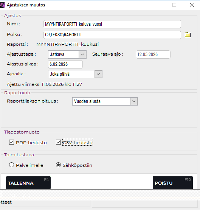Focus the Polku path field
Image resolution: width=200 pixels, height=210 pixels.
click(x=112, y=35)
